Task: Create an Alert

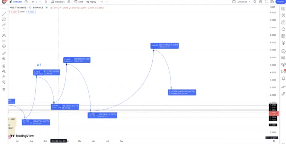Action: pyautogui.click(x=79, y=2)
